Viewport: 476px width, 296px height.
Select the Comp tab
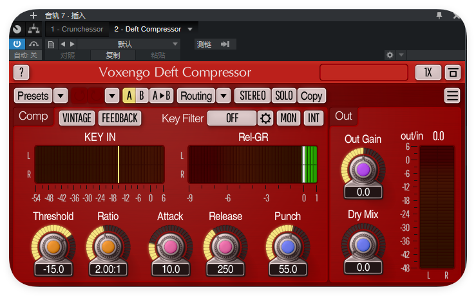point(33,116)
